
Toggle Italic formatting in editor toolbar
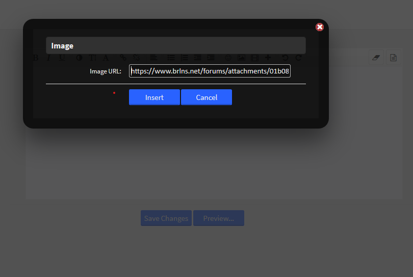coord(48,58)
